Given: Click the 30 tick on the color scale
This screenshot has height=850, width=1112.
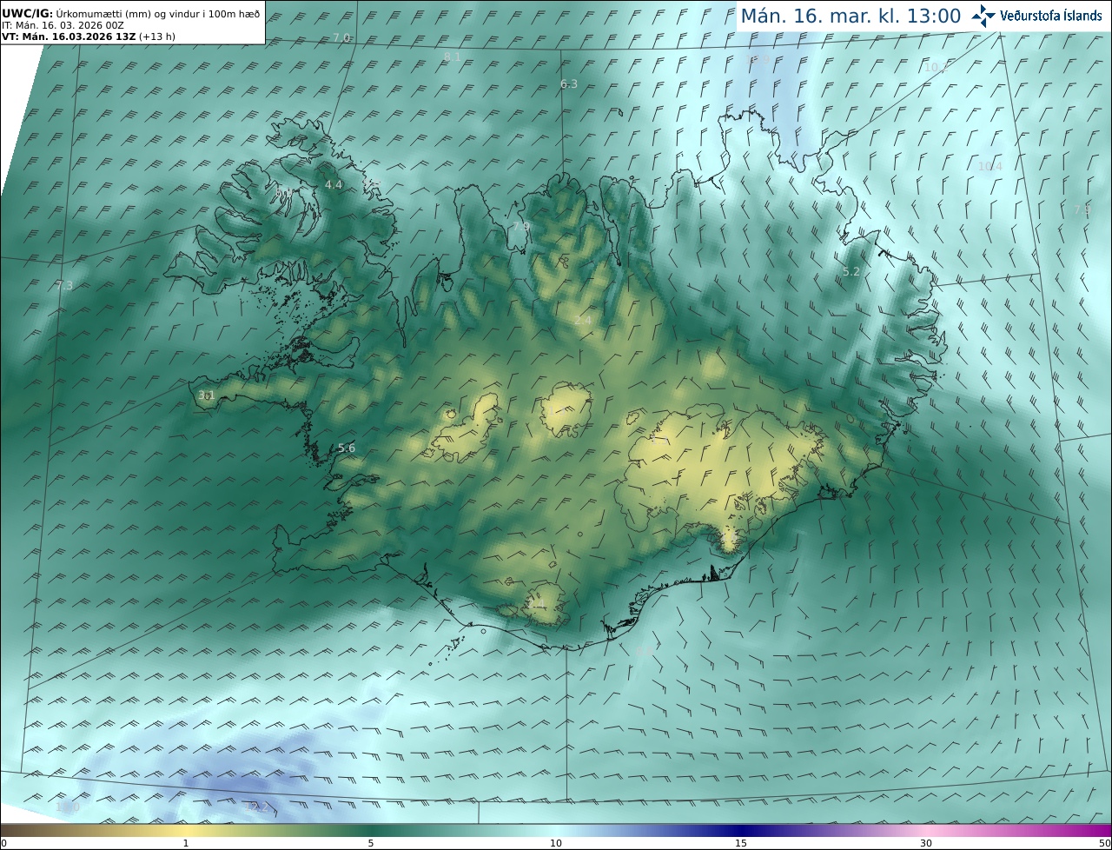Looking at the screenshot, I should [926, 843].
